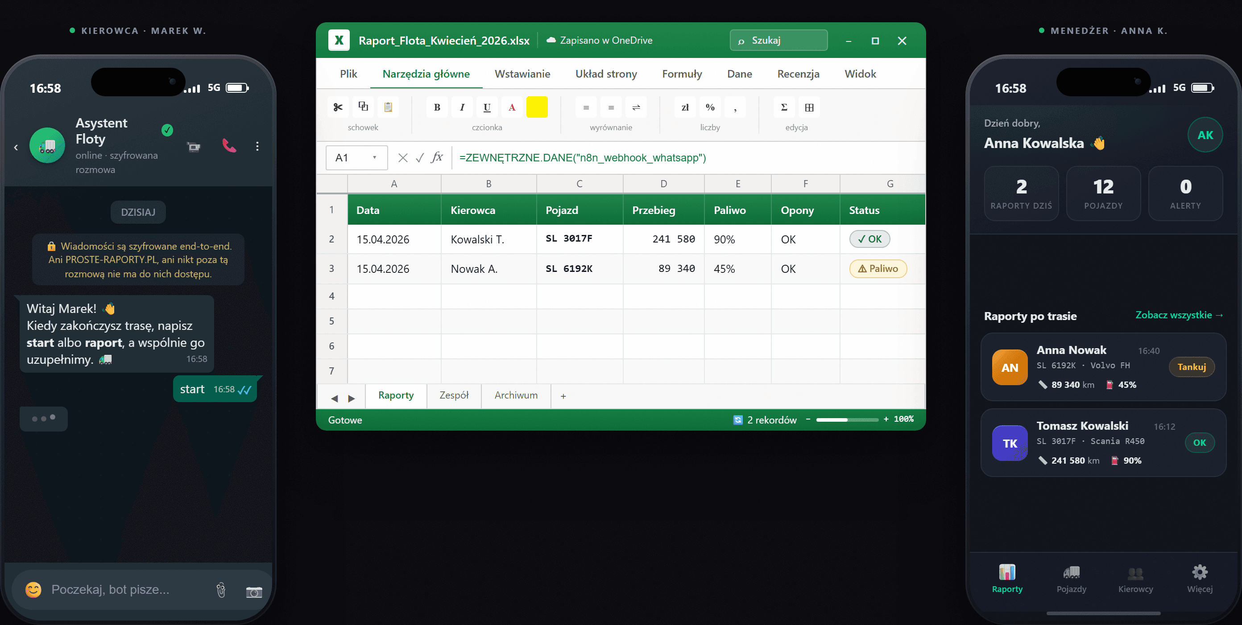Select column A header

(x=394, y=184)
